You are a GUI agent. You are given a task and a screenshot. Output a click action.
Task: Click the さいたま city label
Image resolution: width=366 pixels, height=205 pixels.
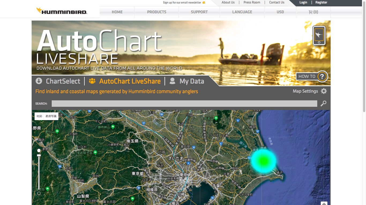176,158
